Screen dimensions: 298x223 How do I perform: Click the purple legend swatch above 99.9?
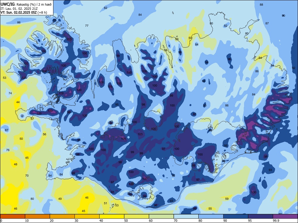tap(285, 216)
